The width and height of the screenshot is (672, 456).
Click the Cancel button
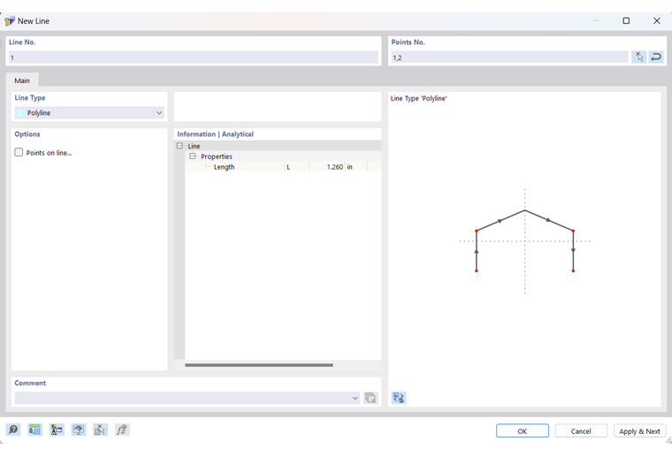pos(581,430)
